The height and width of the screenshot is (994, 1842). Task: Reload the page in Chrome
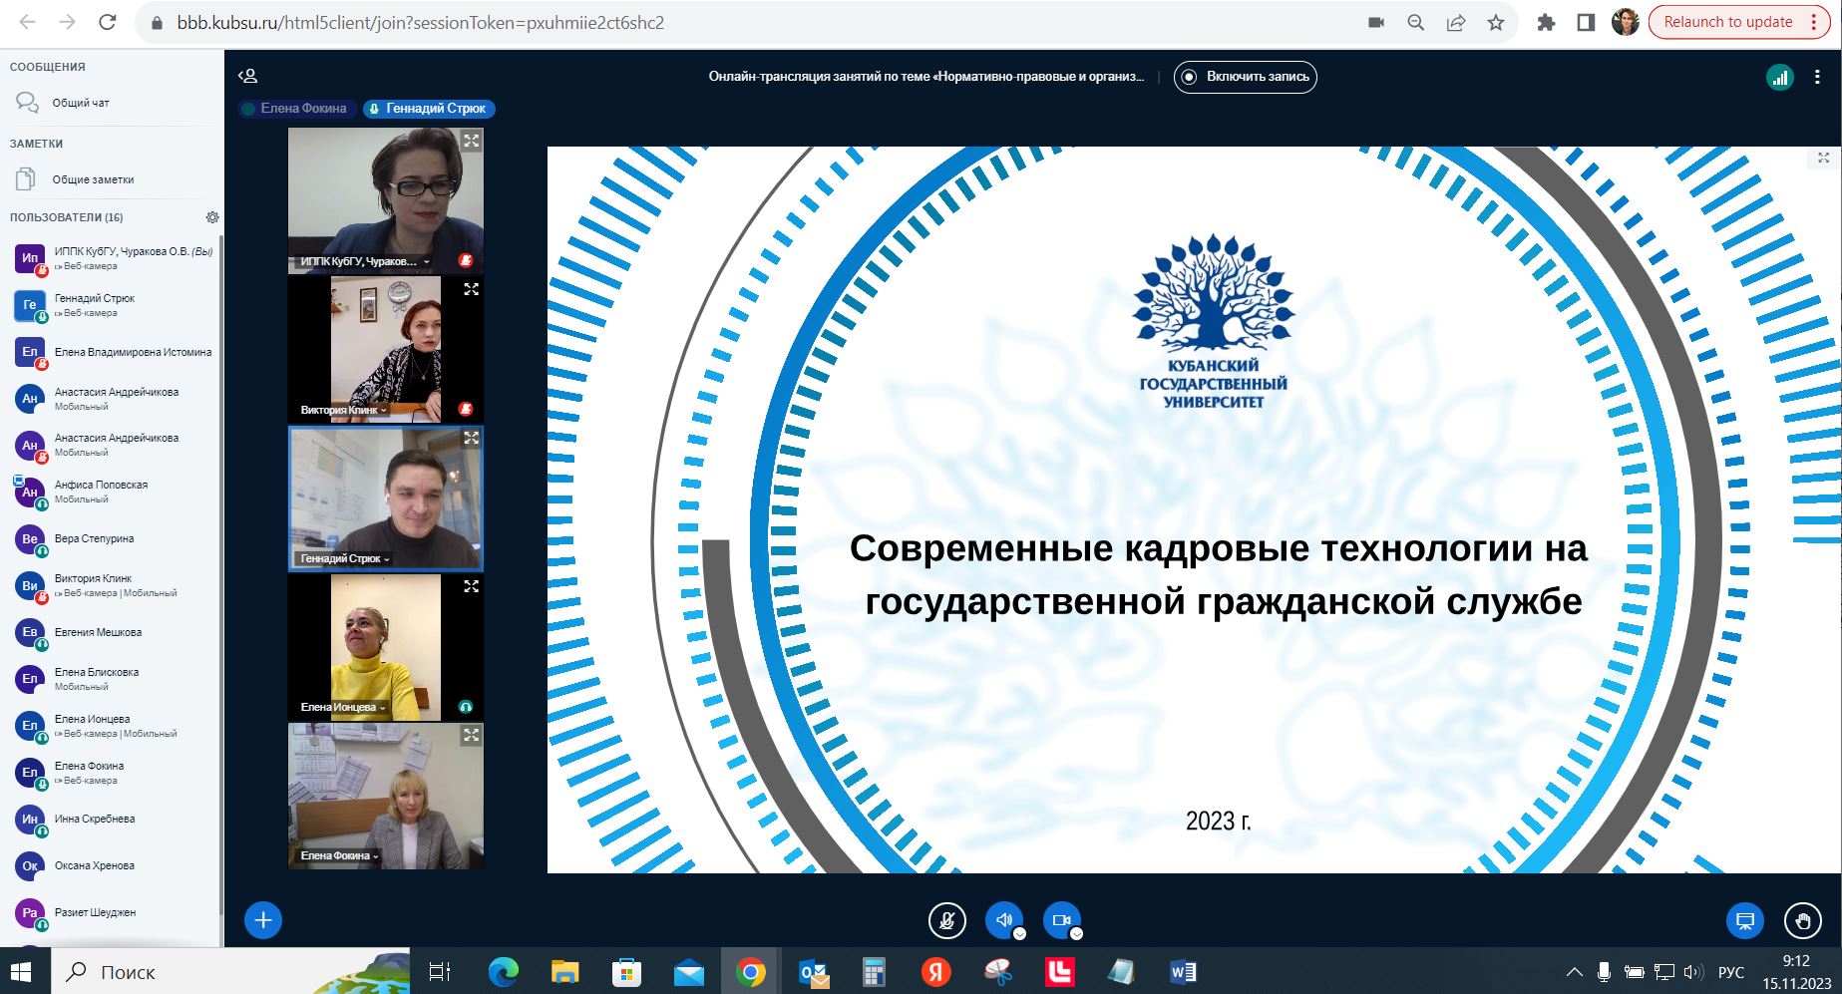click(x=108, y=22)
